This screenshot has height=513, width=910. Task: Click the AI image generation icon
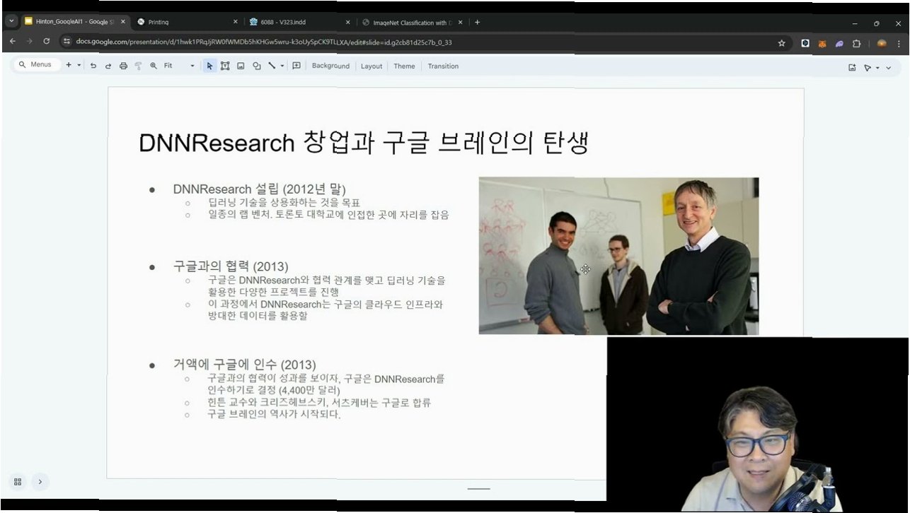click(852, 68)
